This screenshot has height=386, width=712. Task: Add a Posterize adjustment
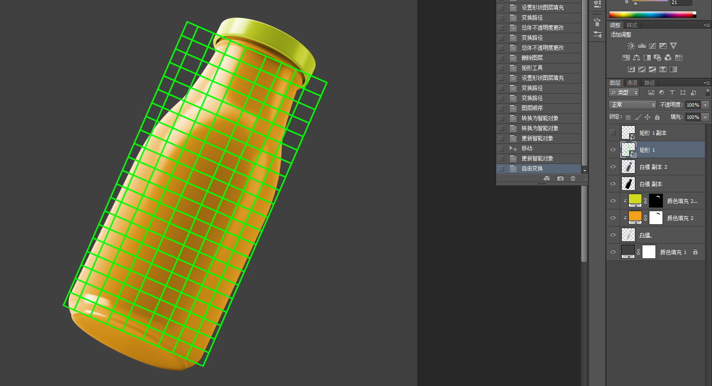642,69
